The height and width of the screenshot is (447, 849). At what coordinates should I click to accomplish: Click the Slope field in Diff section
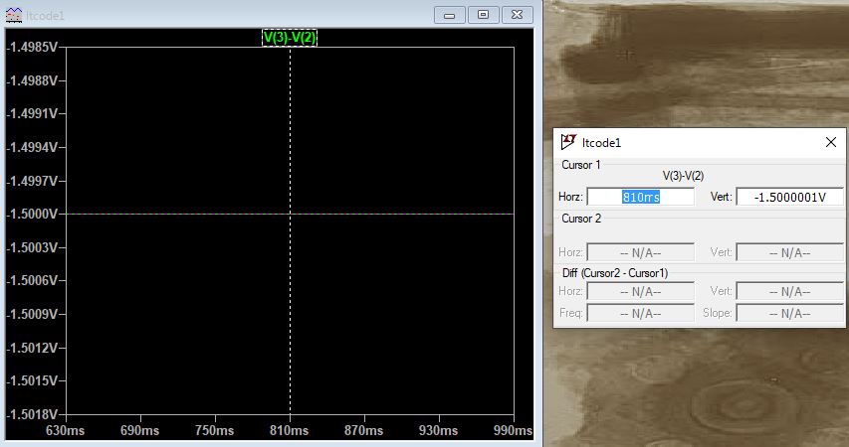pyautogui.click(x=789, y=313)
